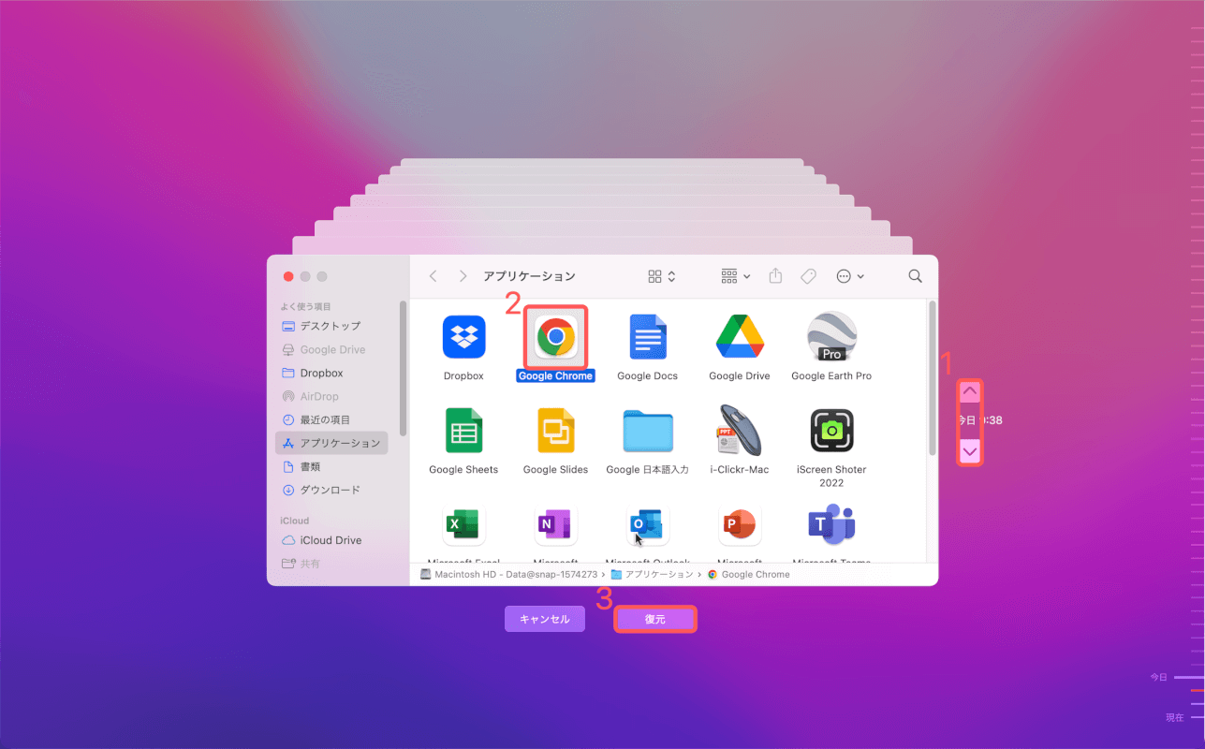Select the Google Chrome app icon
This screenshot has height=749, width=1205.
point(555,336)
